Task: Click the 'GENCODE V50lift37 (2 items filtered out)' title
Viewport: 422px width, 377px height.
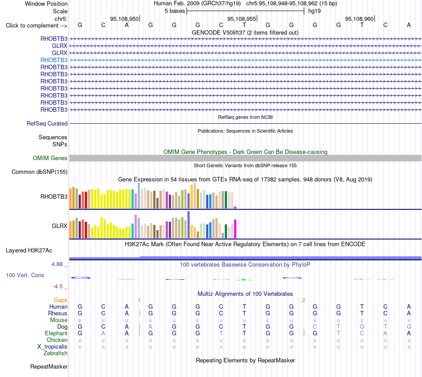Action: click(x=245, y=32)
